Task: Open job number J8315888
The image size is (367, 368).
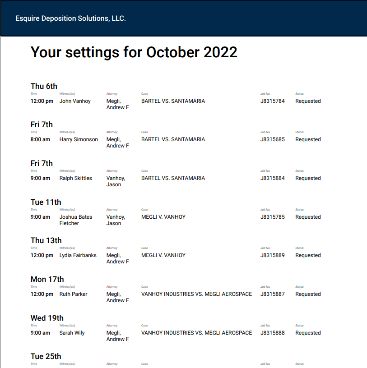Action: coord(273,333)
